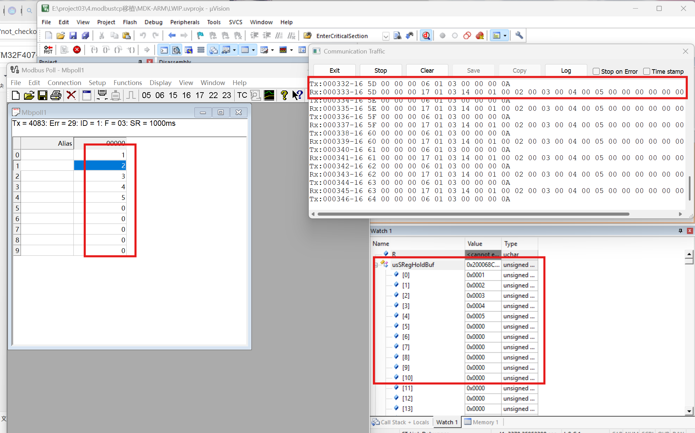Click function 16 toolbar button
This screenshot has height=433, width=695.
pyautogui.click(x=186, y=95)
